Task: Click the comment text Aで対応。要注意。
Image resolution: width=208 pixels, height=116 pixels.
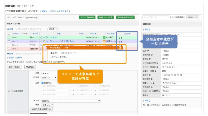Action: coord(59,57)
